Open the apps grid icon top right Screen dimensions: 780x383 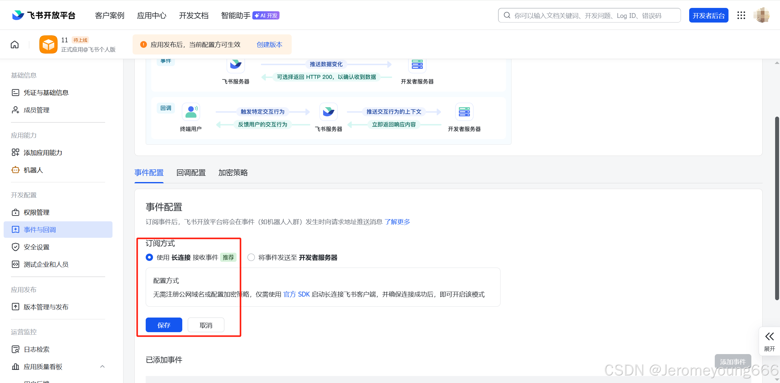coord(741,15)
